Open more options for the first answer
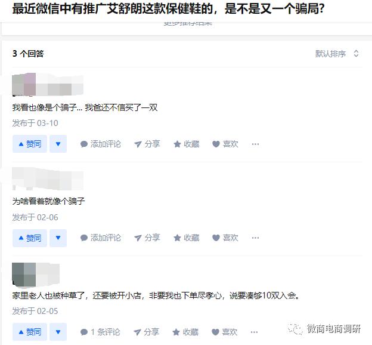Screen dimensions: 372x345 (255, 144)
